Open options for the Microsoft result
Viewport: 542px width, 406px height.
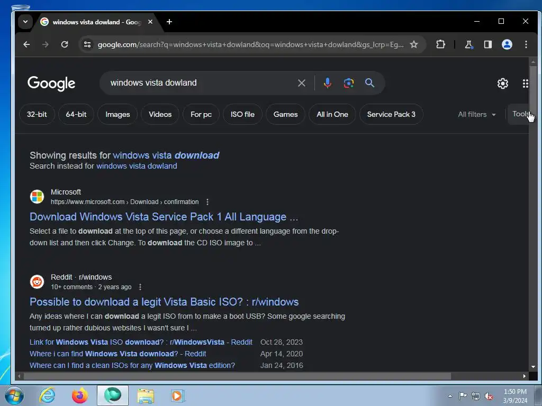pyautogui.click(x=207, y=202)
